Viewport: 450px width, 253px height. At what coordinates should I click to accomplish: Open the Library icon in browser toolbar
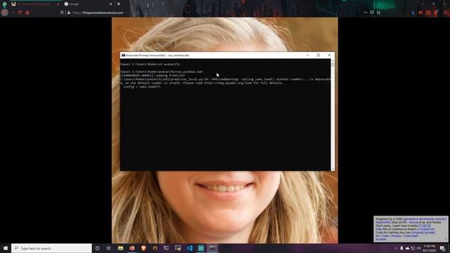click(x=420, y=13)
